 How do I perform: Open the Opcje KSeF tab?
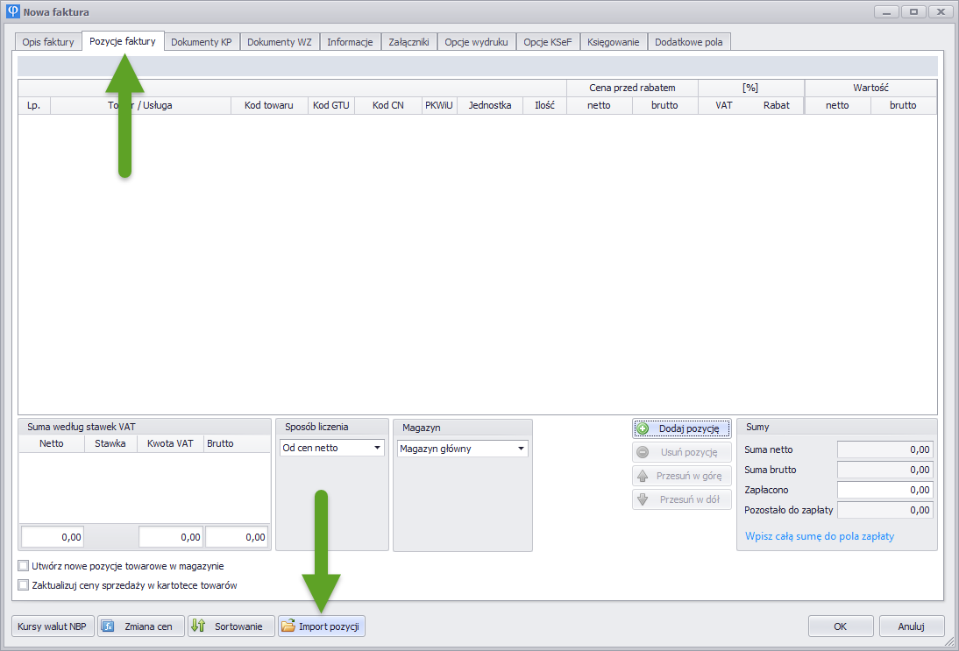click(x=547, y=42)
